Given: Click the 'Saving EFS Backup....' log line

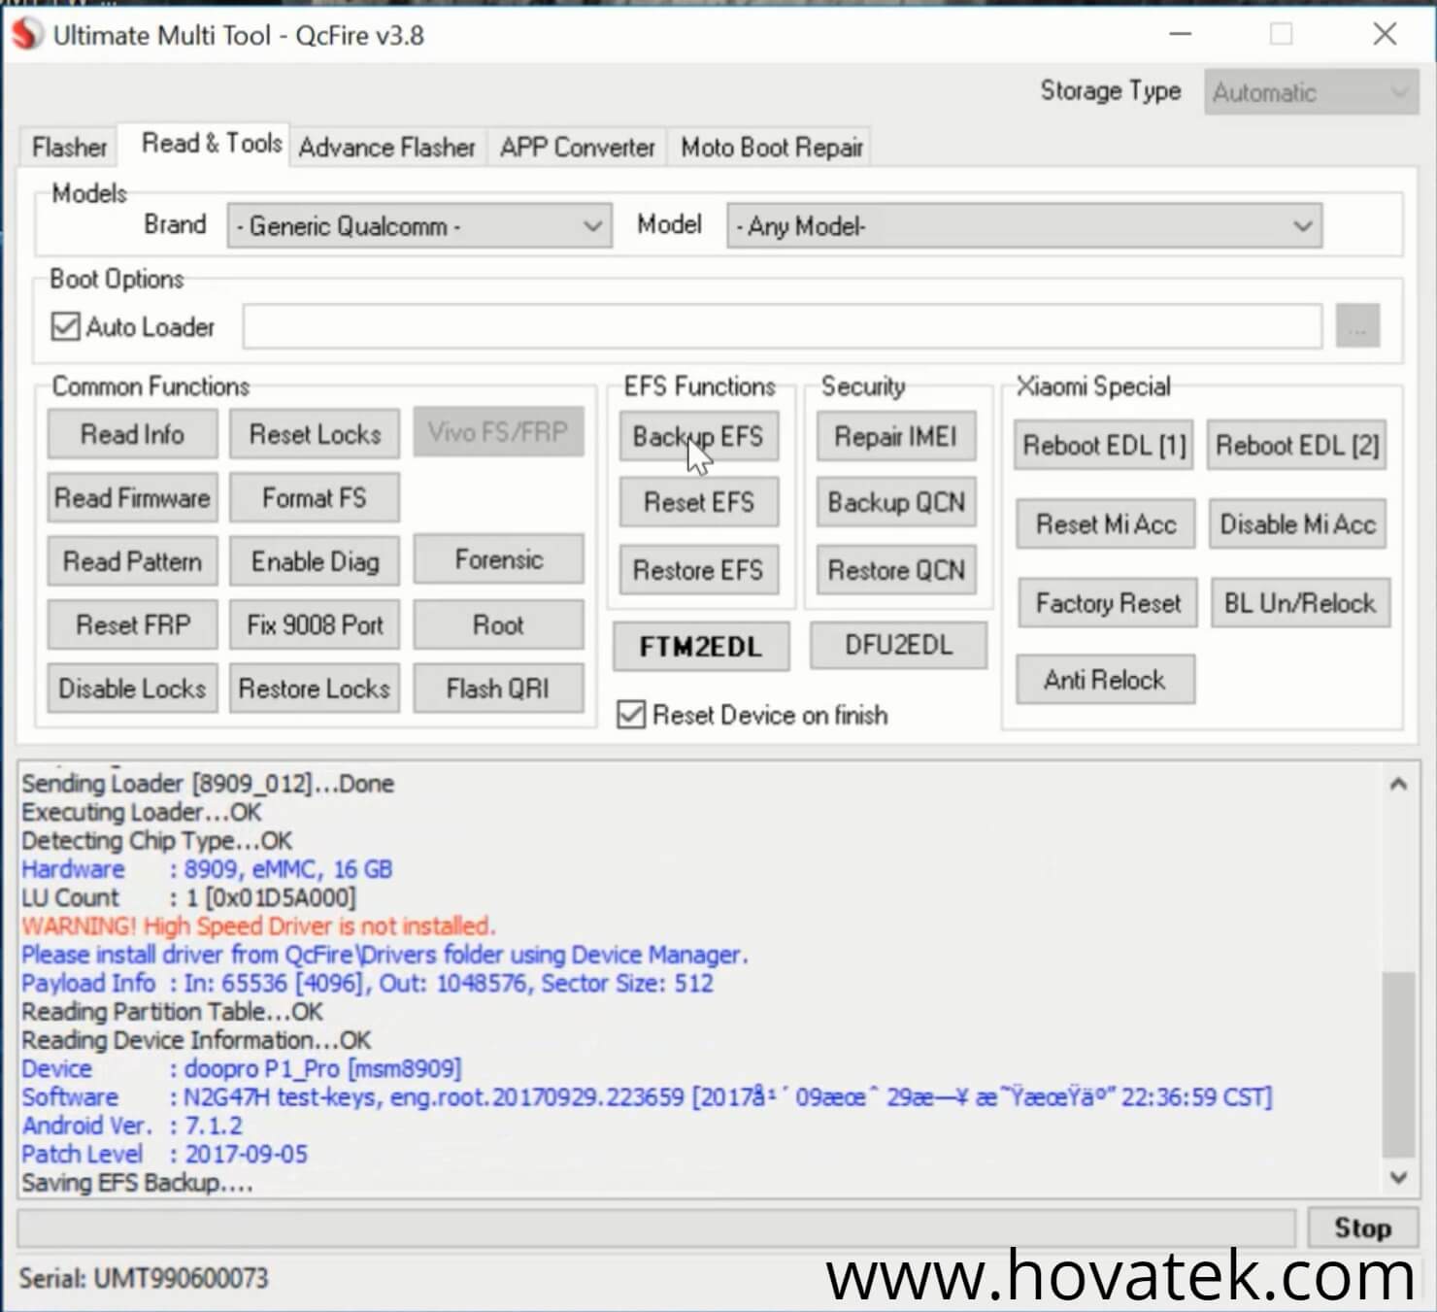Looking at the screenshot, I should click(137, 1183).
